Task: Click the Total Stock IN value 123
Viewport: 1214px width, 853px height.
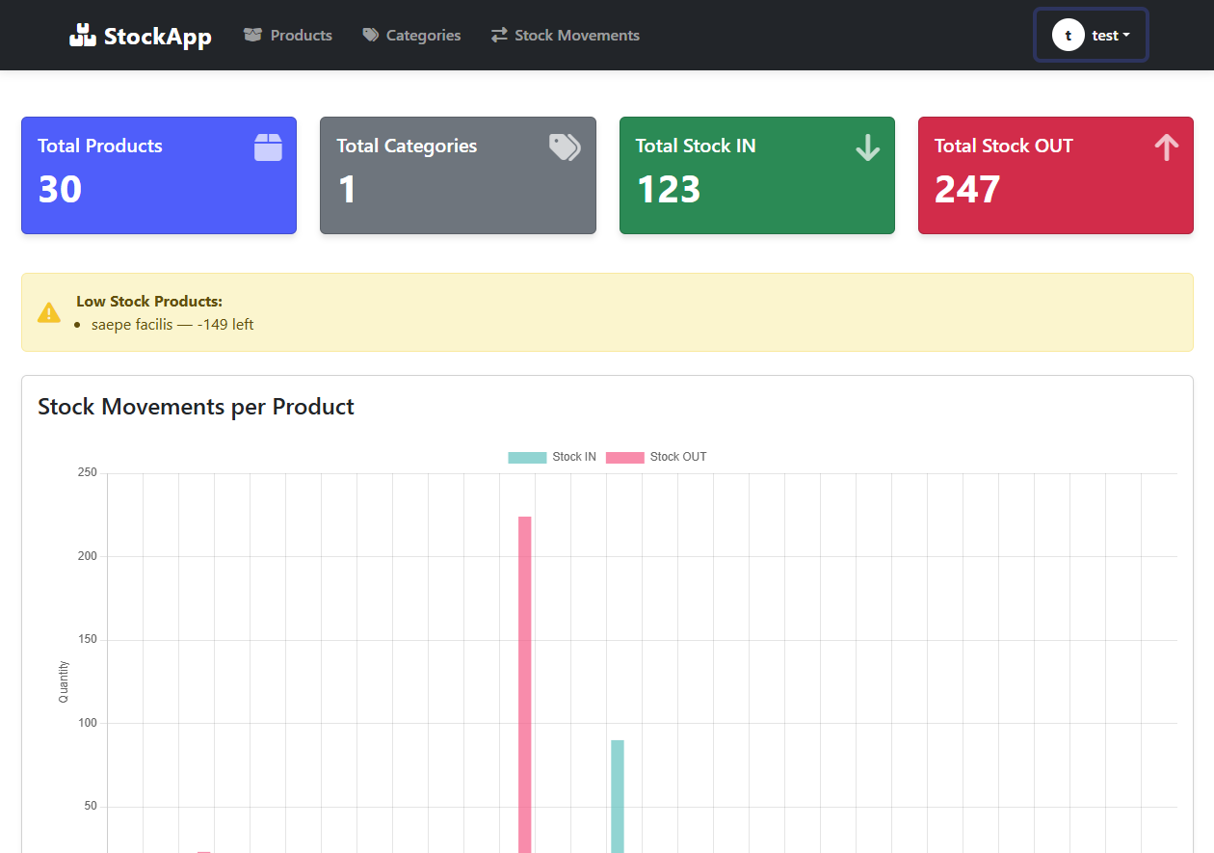Action: (x=668, y=189)
